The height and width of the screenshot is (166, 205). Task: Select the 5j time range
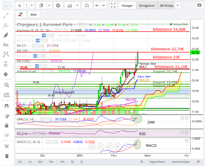click(72, 162)
